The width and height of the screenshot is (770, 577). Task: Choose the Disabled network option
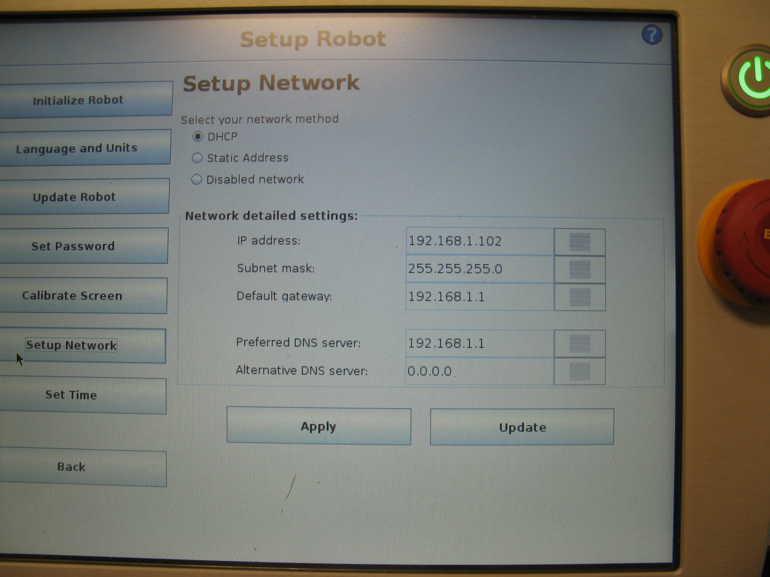[196, 179]
